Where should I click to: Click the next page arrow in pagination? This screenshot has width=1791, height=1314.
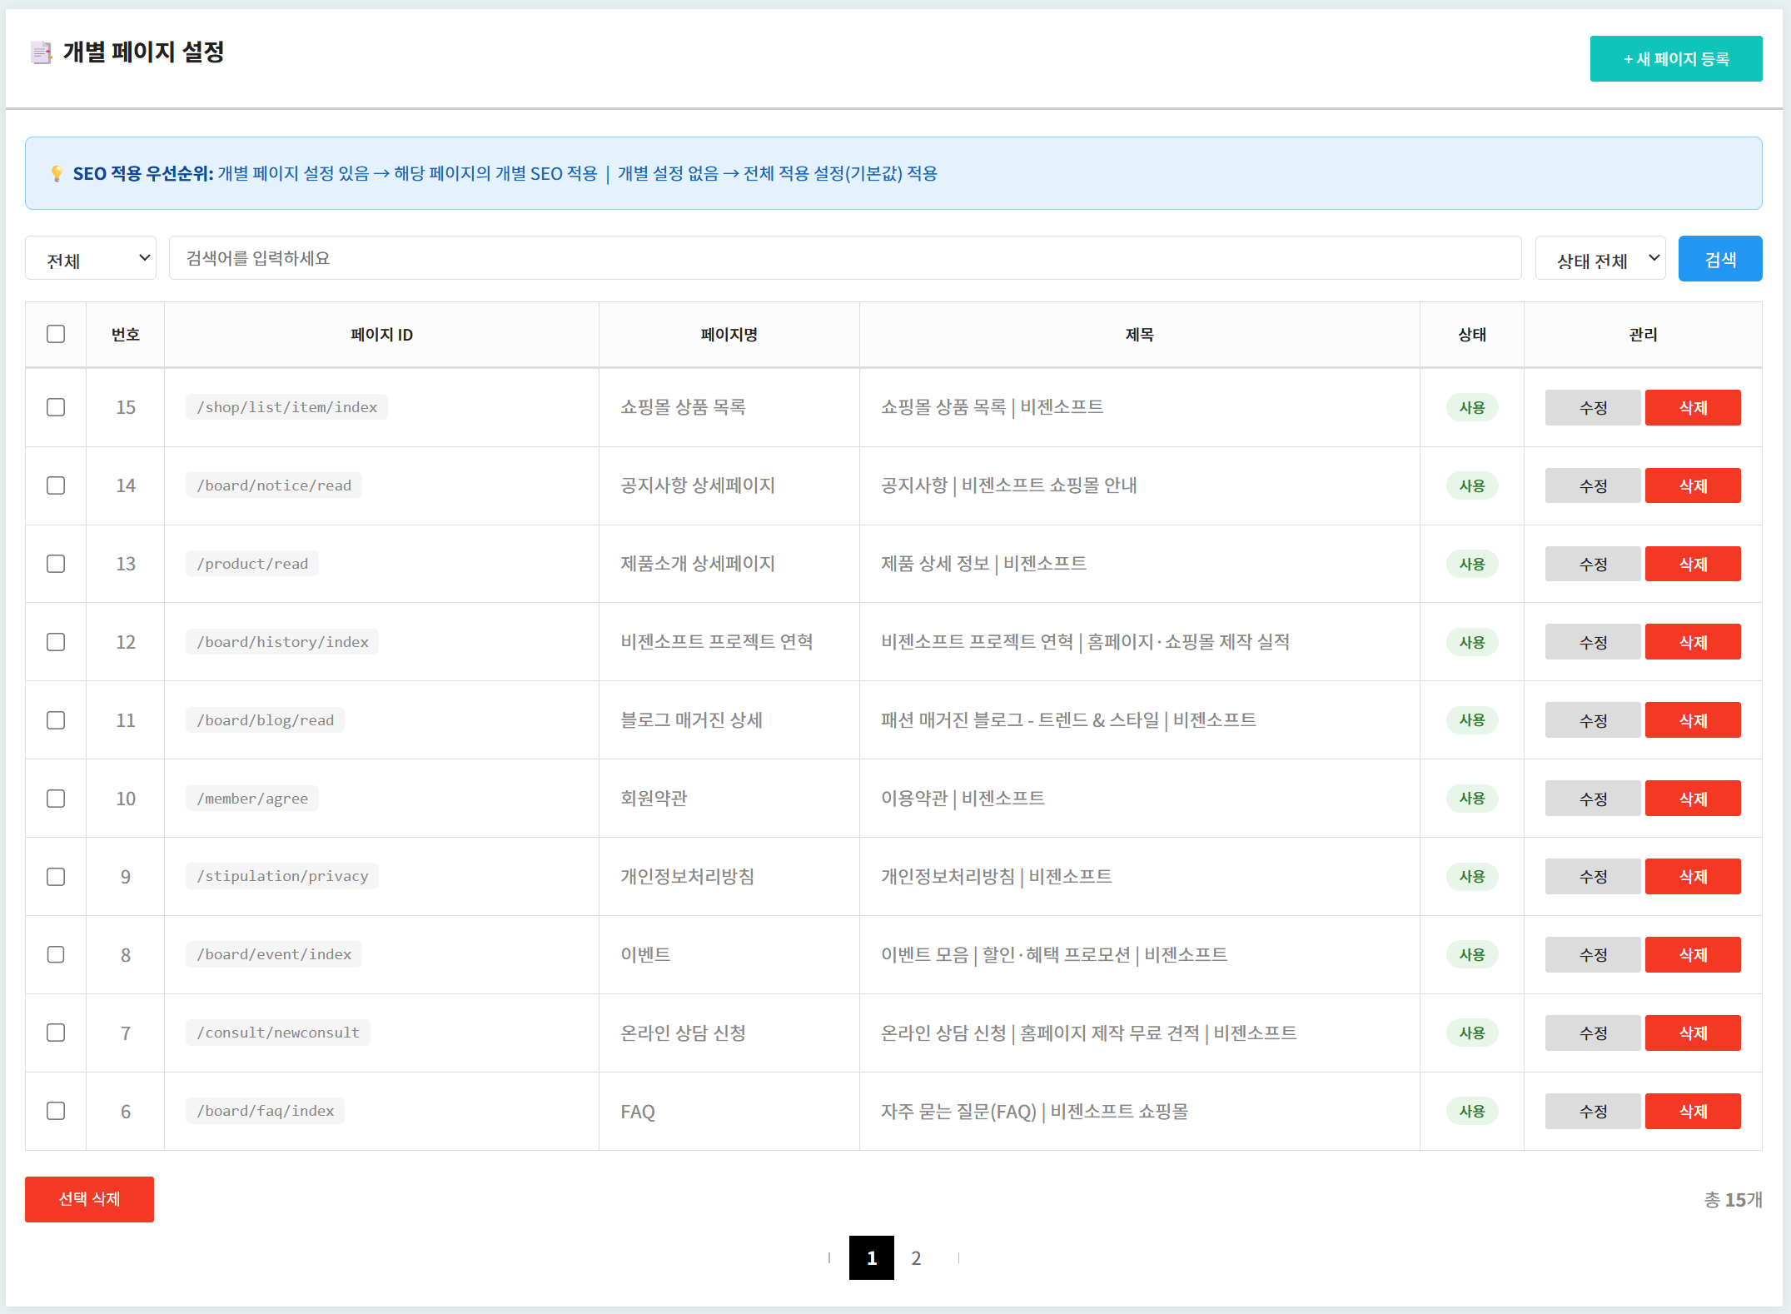point(958,1257)
